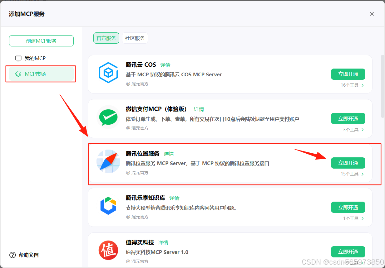Viewport: 385px width, 268px height.
Task: Open the 帮助文档 link
Action: pyautogui.click(x=29, y=255)
